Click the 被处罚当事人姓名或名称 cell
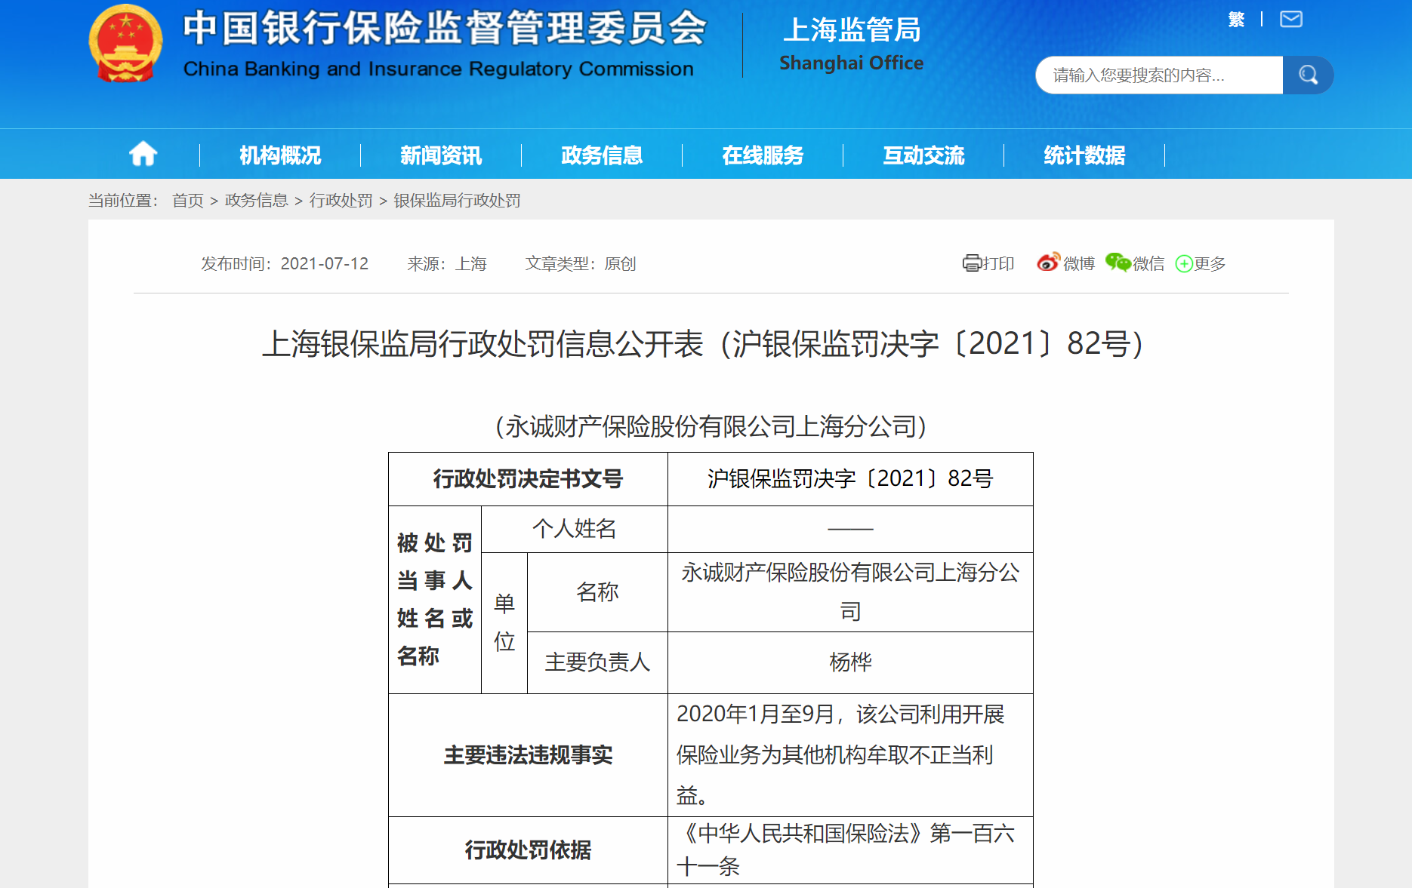This screenshot has height=888, width=1412. (x=435, y=600)
